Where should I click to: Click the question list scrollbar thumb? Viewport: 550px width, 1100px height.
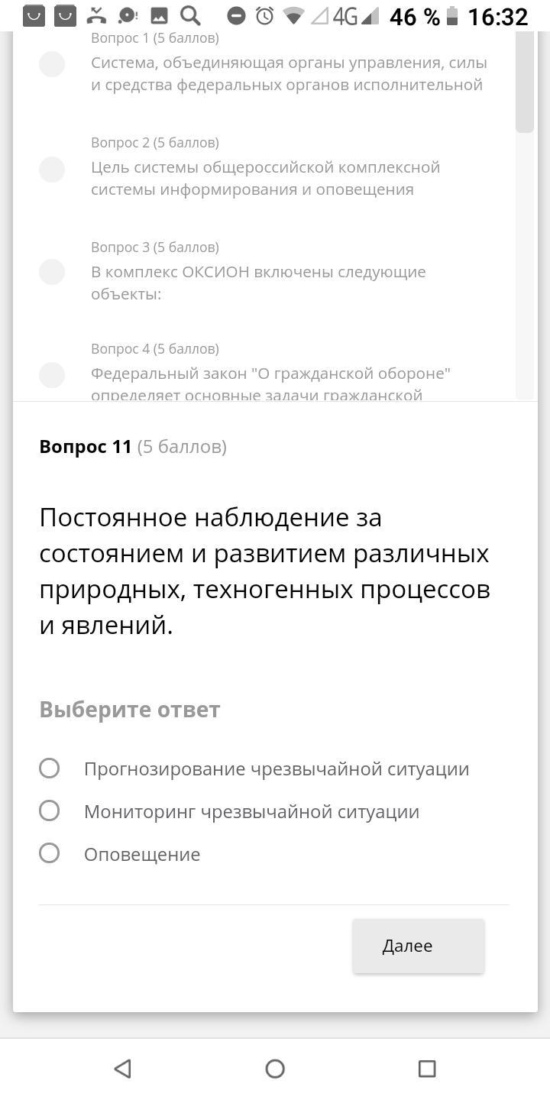[x=525, y=82]
